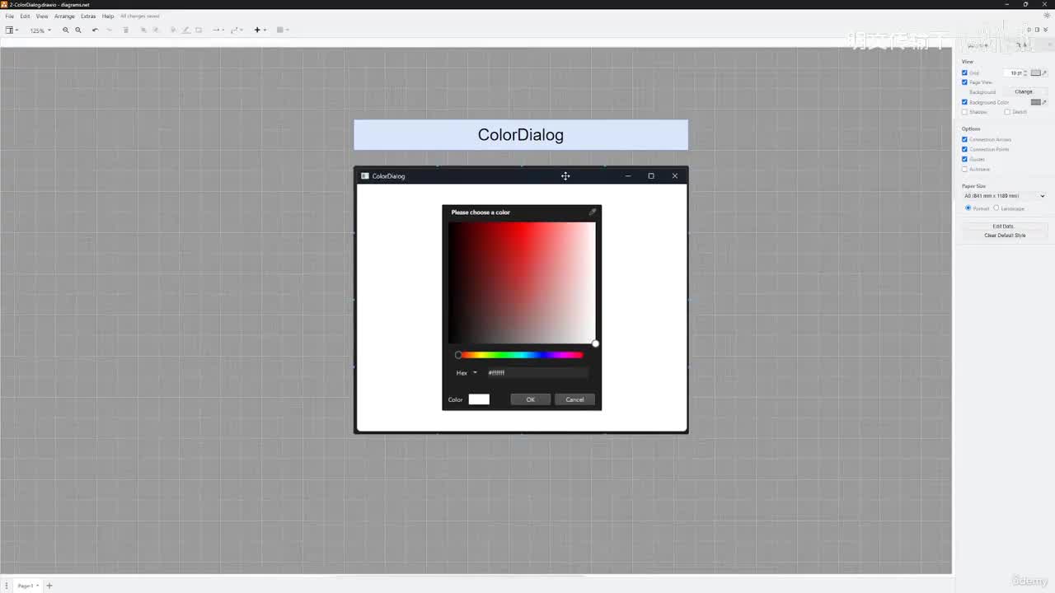This screenshot has width=1055, height=593.
Task: Open the Arrange menu
Action: coord(64,16)
